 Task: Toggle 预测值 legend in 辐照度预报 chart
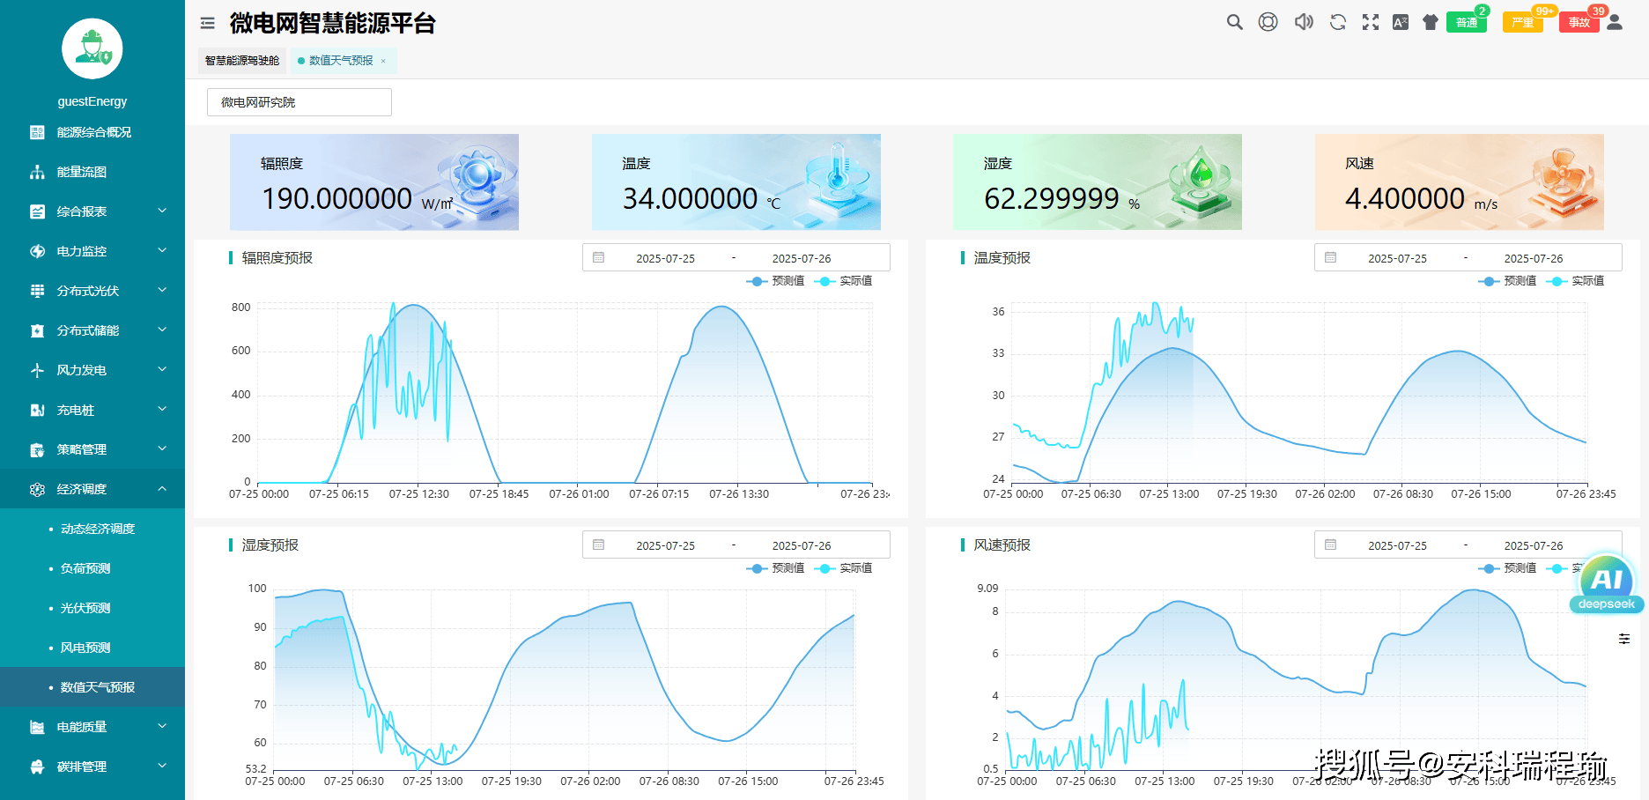click(775, 281)
